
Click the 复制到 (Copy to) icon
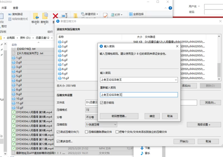point(45,16)
